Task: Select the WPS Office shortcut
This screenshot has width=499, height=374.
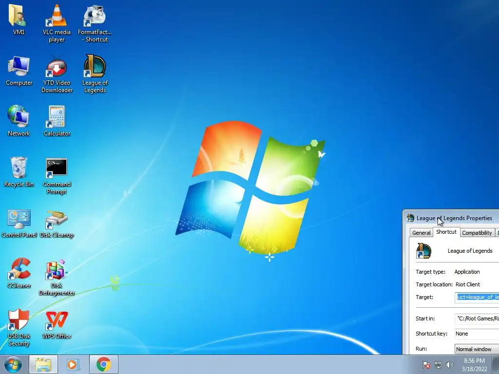Action: tap(57, 324)
